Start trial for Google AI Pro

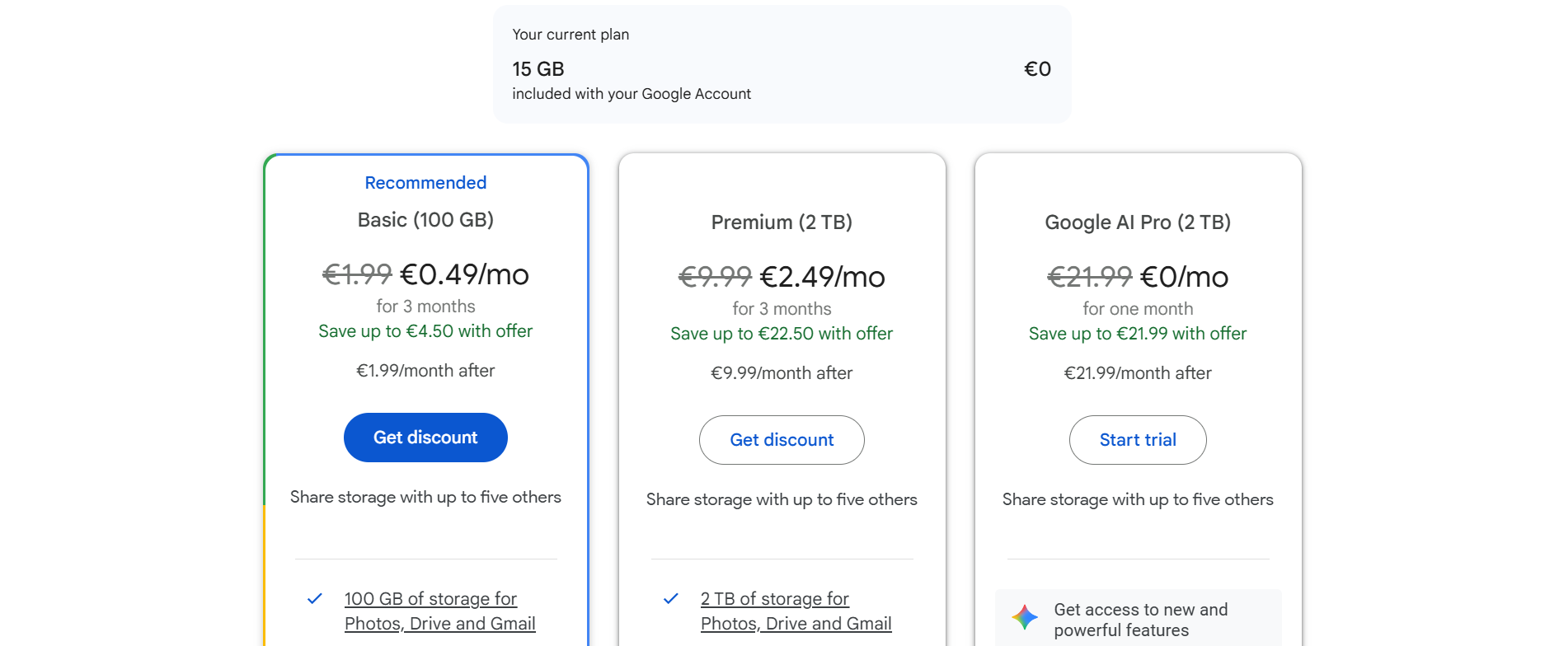1137,440
